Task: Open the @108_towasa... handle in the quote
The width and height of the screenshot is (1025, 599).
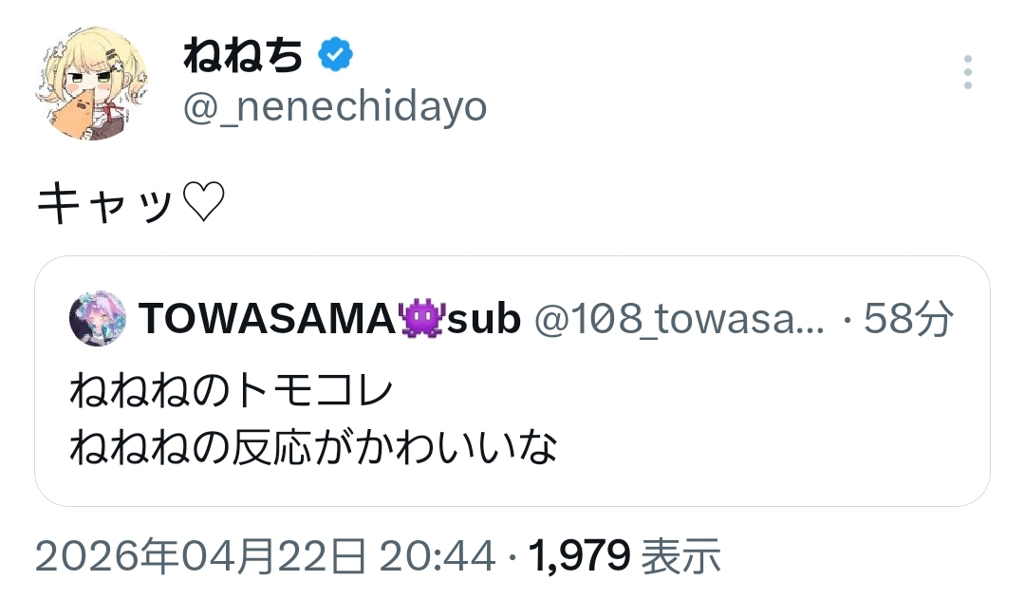Action: pos(681,321)
